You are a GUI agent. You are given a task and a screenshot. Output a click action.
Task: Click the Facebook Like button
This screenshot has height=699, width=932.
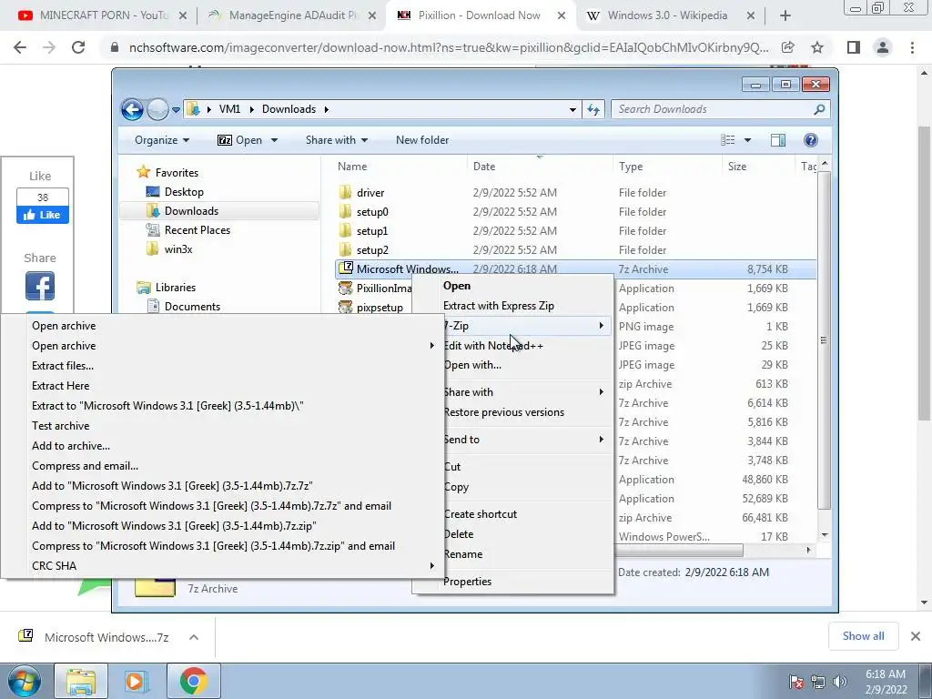[x=42, y=215]
